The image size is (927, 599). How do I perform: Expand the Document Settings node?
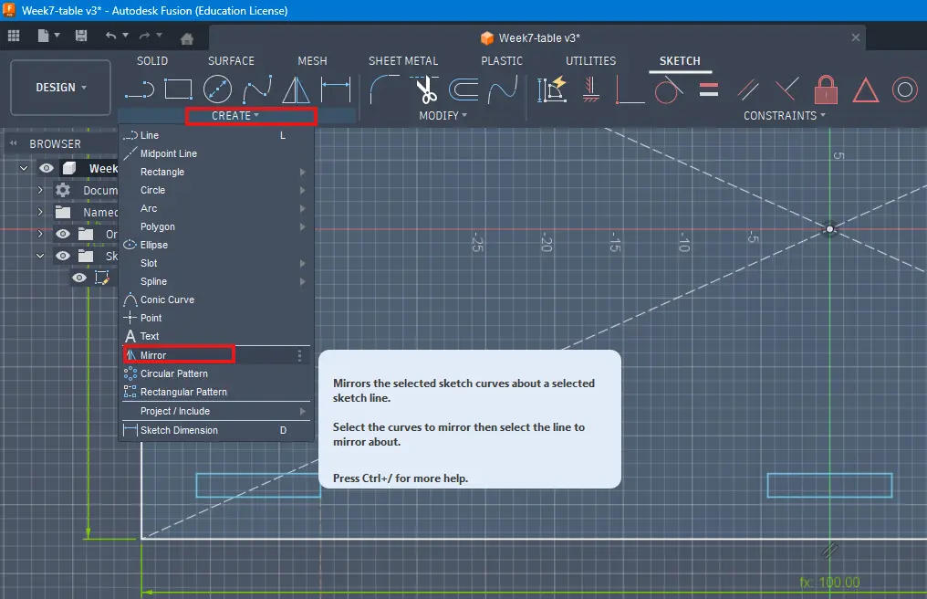tap(40, 190)
